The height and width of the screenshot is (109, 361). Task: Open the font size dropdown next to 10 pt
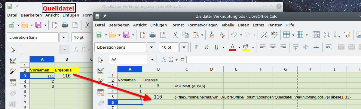pos(184,47)
